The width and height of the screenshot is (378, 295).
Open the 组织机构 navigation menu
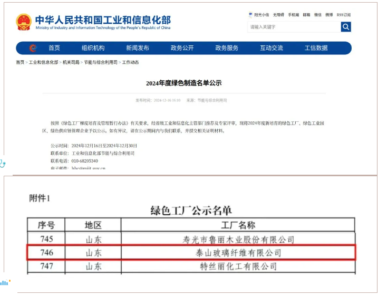pyautogui.click(x=93, y=48)
